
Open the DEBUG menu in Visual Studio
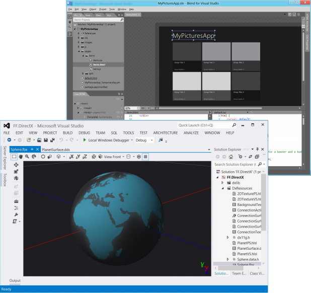pyautogui.click(x=85, y=133)
